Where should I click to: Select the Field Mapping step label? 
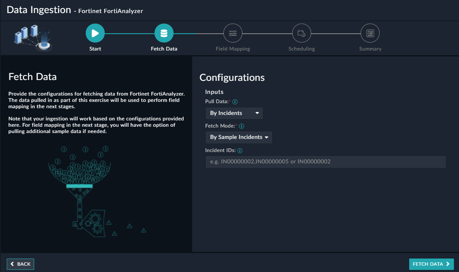pos(233,49)
